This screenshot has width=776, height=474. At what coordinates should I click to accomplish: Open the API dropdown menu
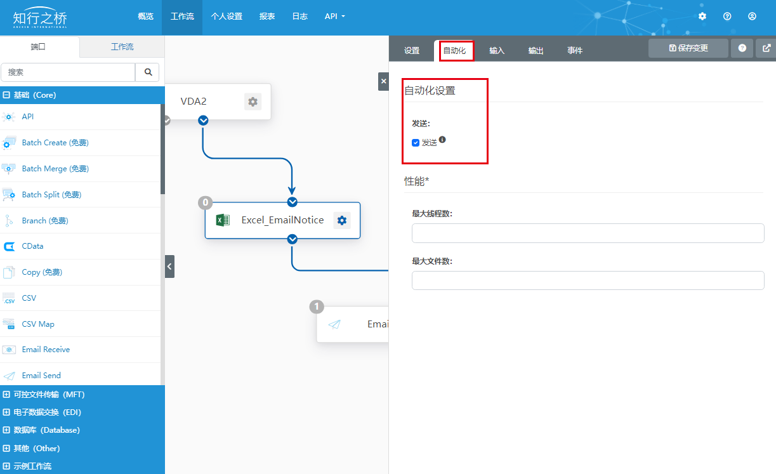[x=334, y=16]
